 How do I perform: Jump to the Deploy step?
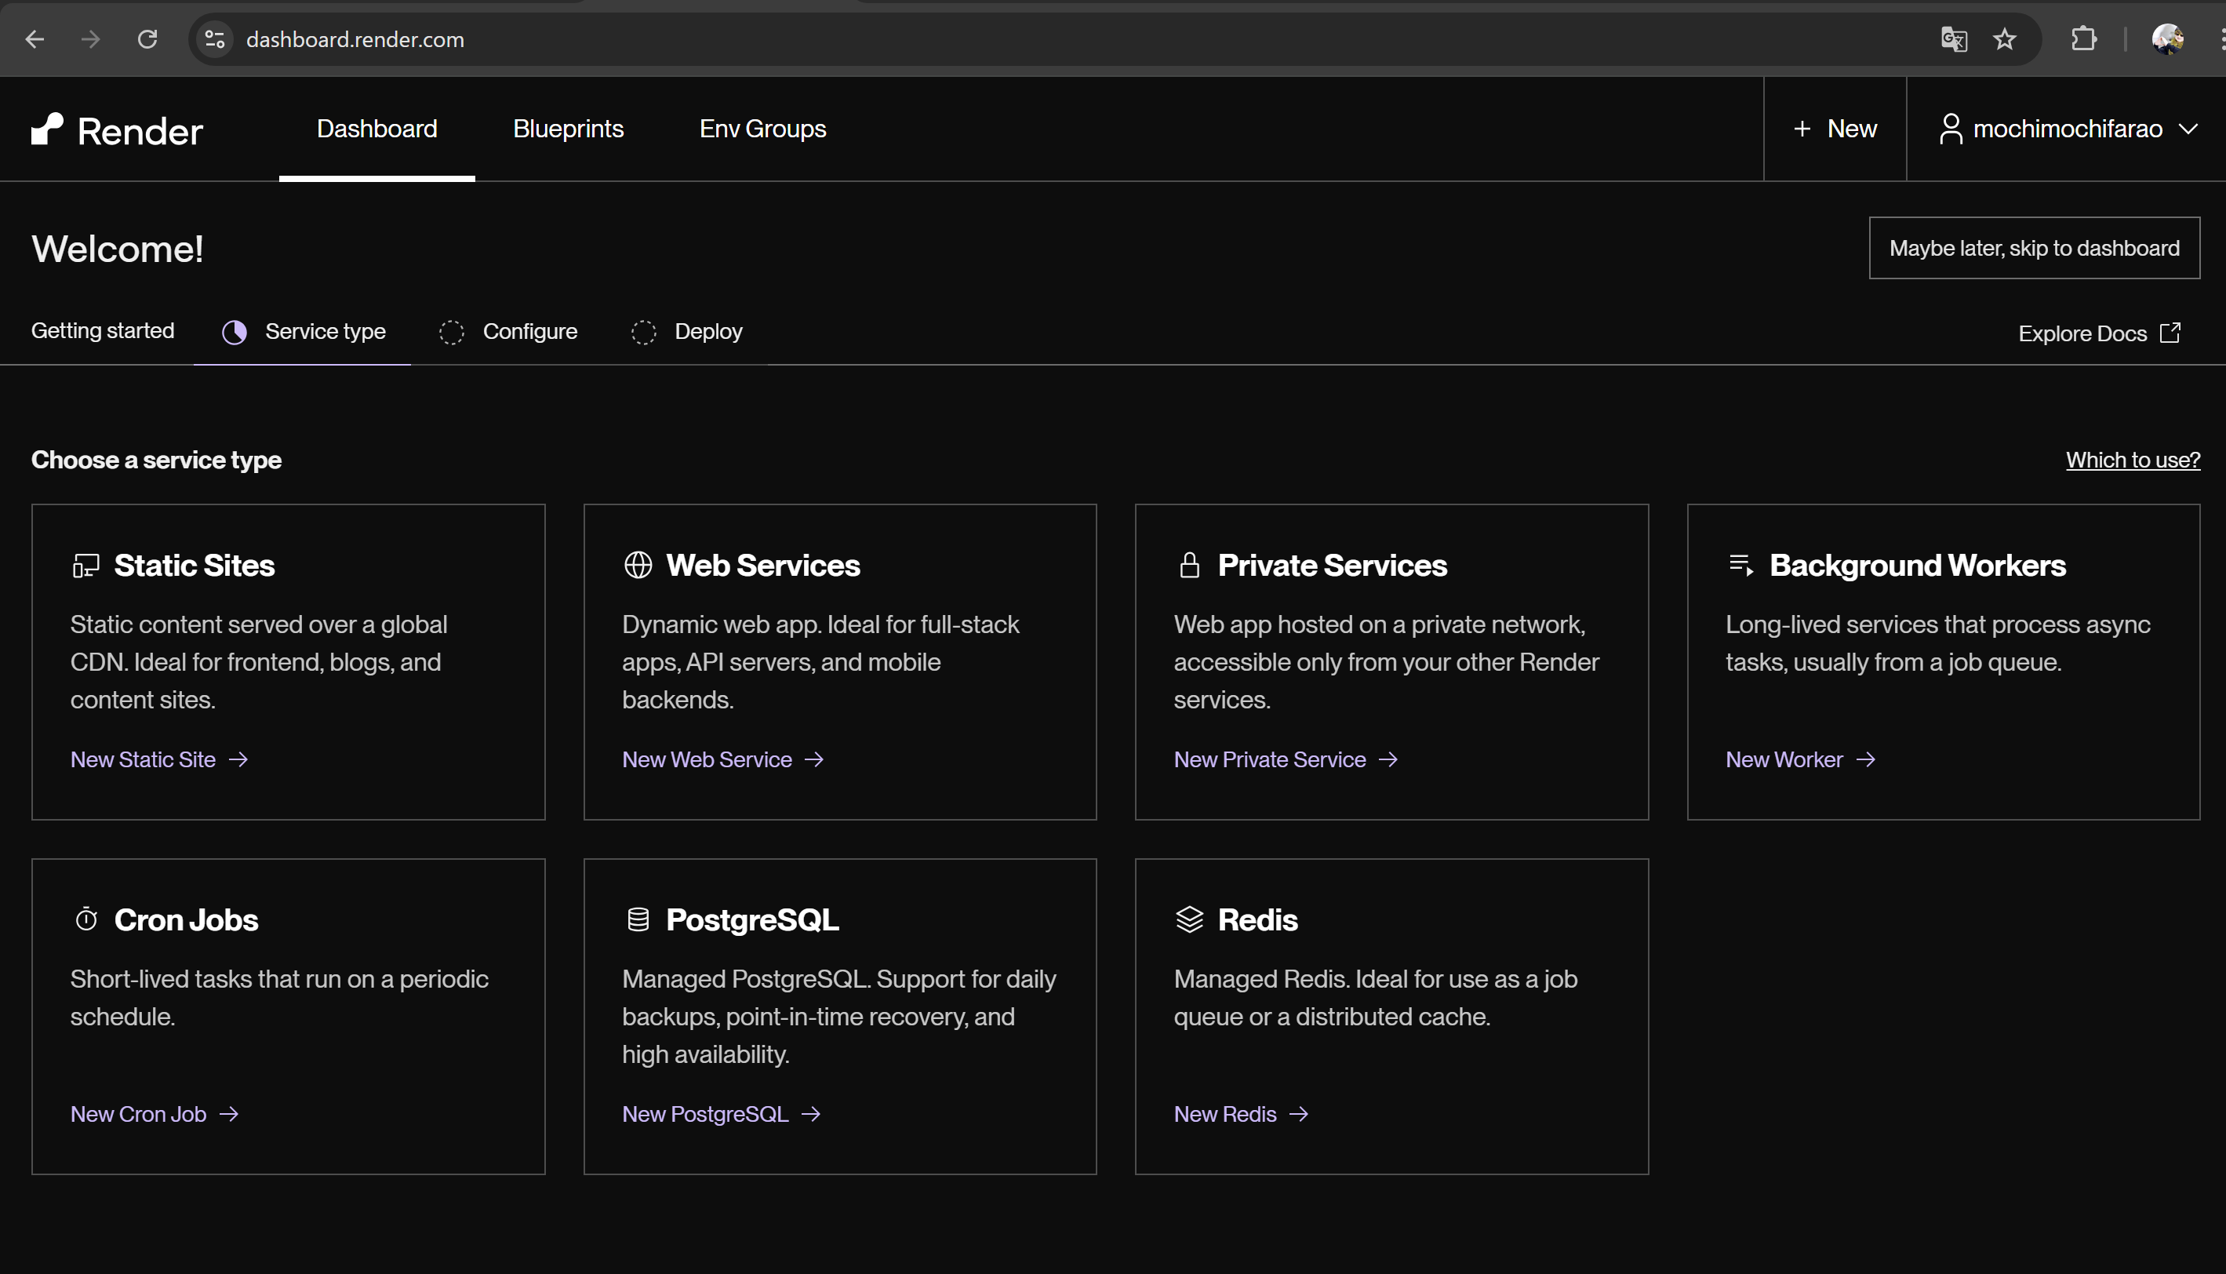click(707, 331)
